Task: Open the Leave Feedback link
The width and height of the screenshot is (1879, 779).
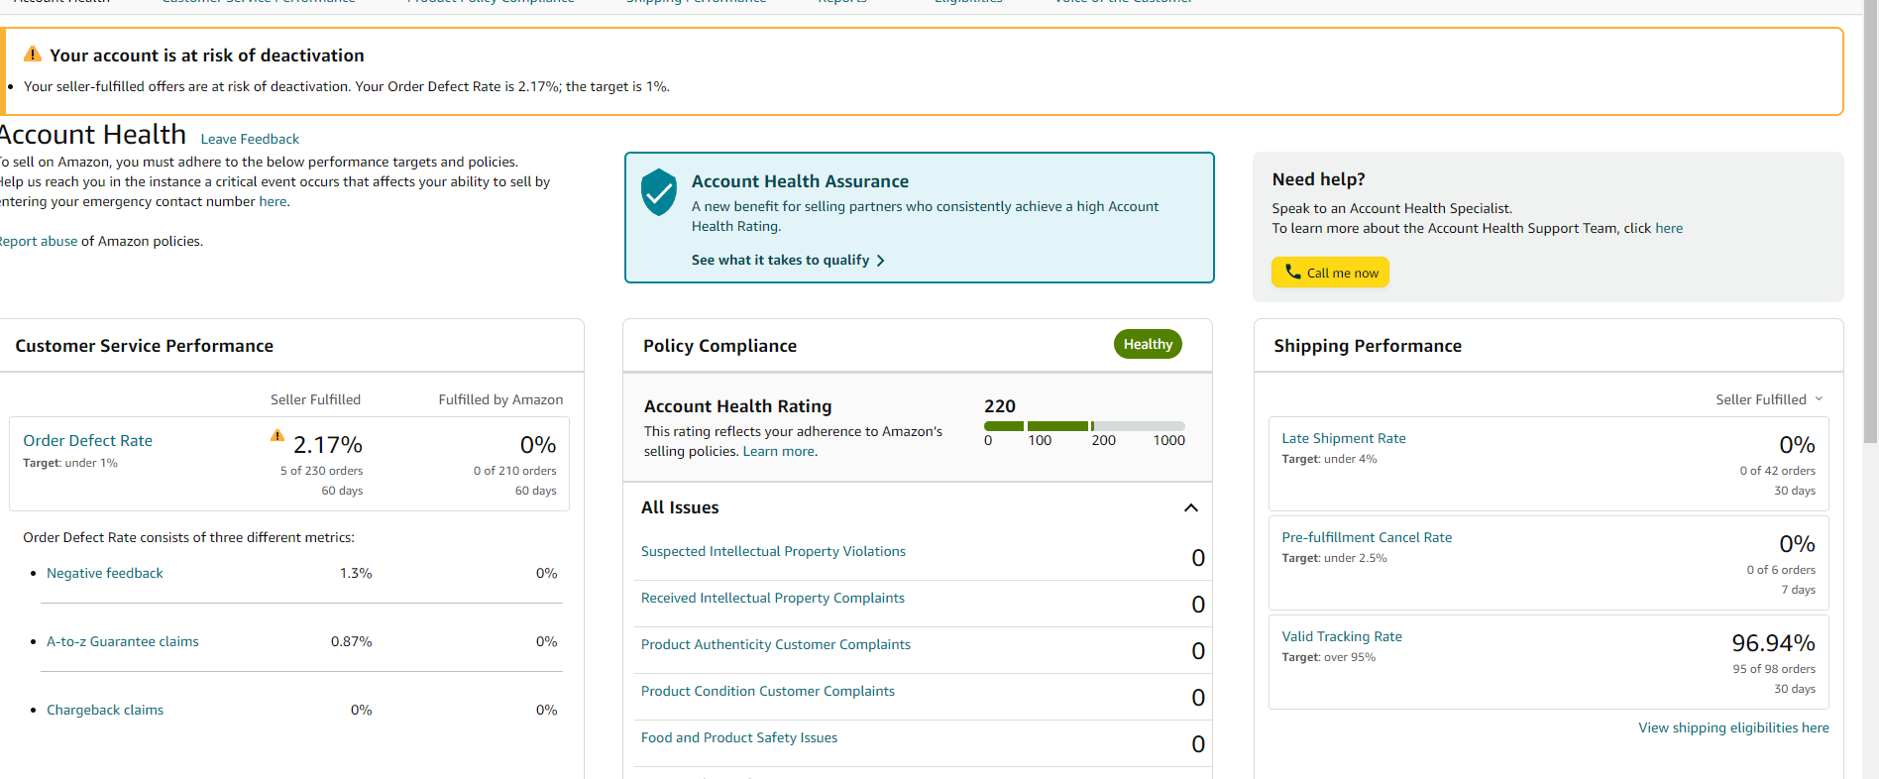Action: coord(250,139)
